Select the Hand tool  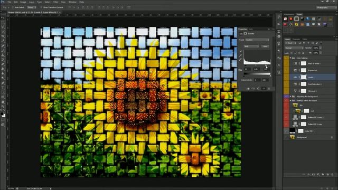[3, 102]
